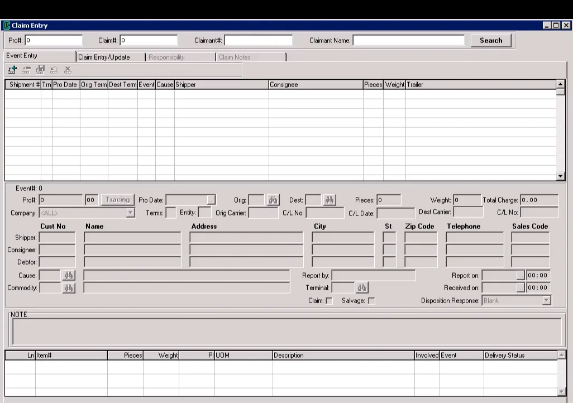Screen dimensions: 573x403
Task: Click the Debtor Sales Code field
Action: [530, 262]
